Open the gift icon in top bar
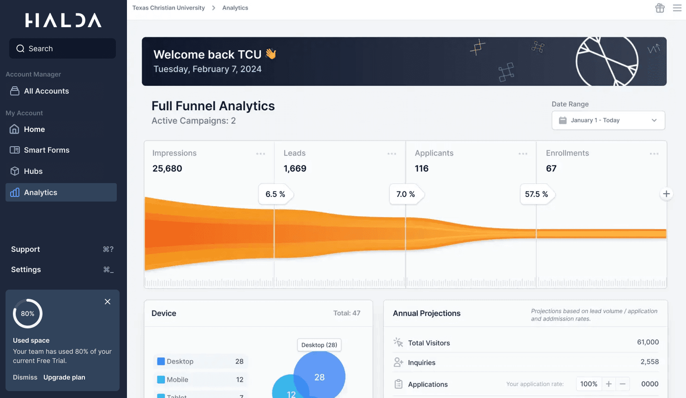This screenshot has height=398, width=686. click(660, 8)
